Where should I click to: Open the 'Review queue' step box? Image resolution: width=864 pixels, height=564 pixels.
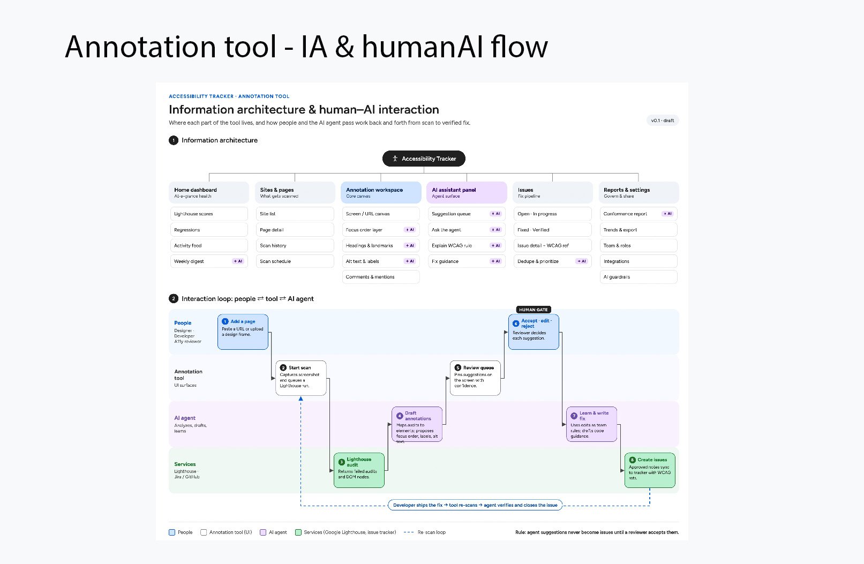[475, 378]
